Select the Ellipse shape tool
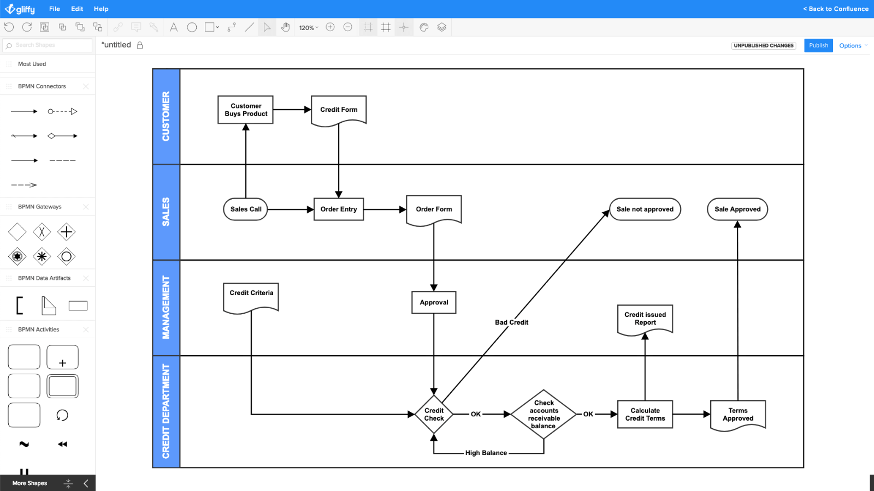Screen dimensions: 874x491 tap(192, 27)
